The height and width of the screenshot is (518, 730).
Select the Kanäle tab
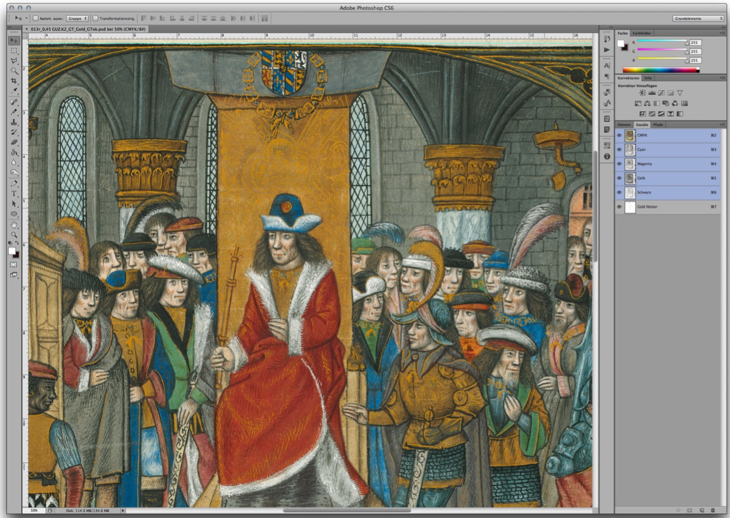point(642,125)
